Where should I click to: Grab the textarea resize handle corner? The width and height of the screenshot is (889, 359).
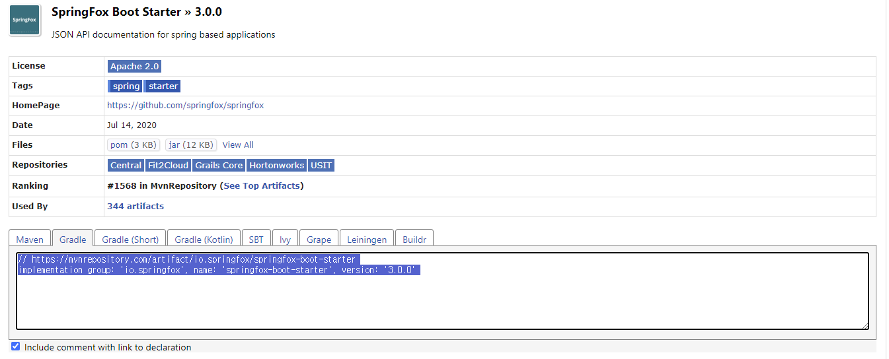(865, 325)
